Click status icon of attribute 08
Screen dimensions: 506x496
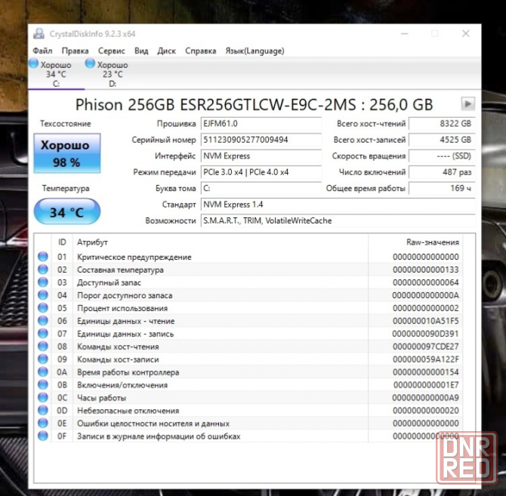pyautogui.click(x=43, y=347)
